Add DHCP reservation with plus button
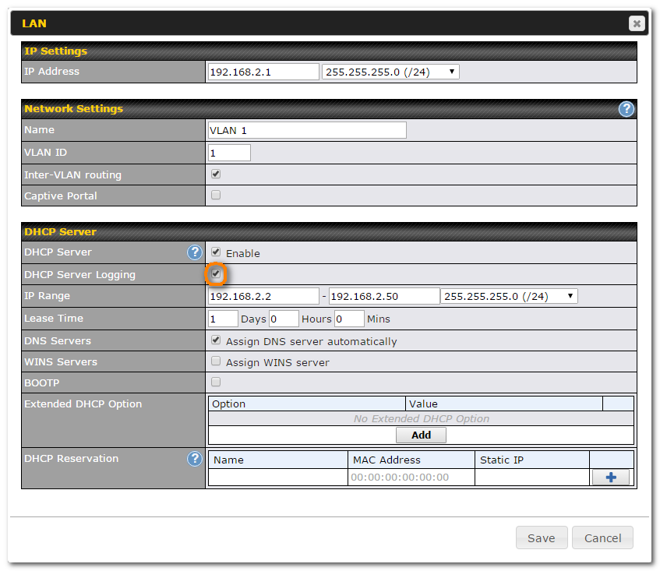Screen dimensions: 660x571 click(610, 478)
